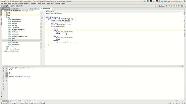Open Project panel settings gear

pyautogui.click(x=36, y=8)
